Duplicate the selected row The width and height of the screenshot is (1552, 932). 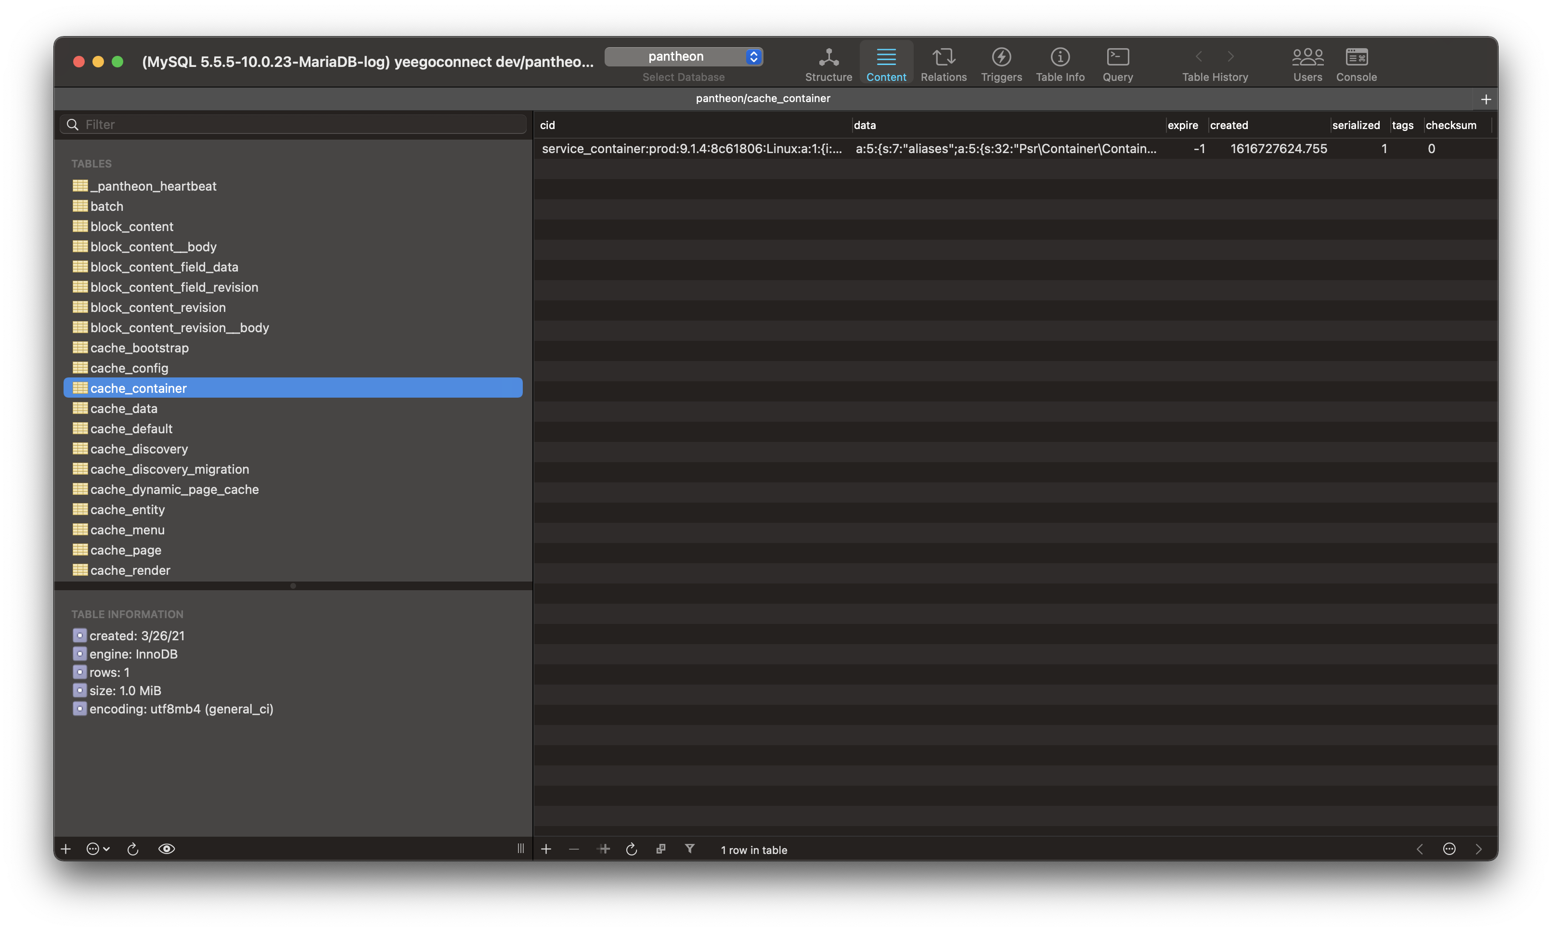pyautogui.click(x=604, y=848)
